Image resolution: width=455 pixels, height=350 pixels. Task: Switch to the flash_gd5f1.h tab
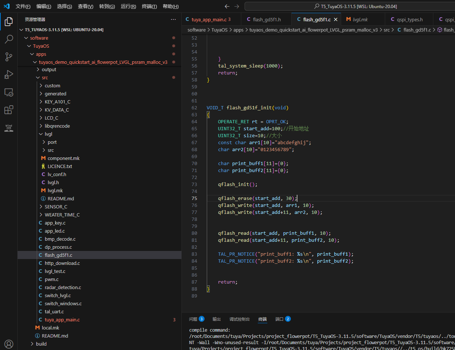click(267, 19)
